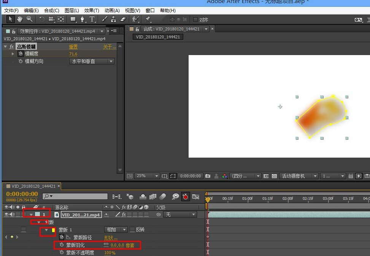Click the snapshot camera icon

click(x=208, y=176)
